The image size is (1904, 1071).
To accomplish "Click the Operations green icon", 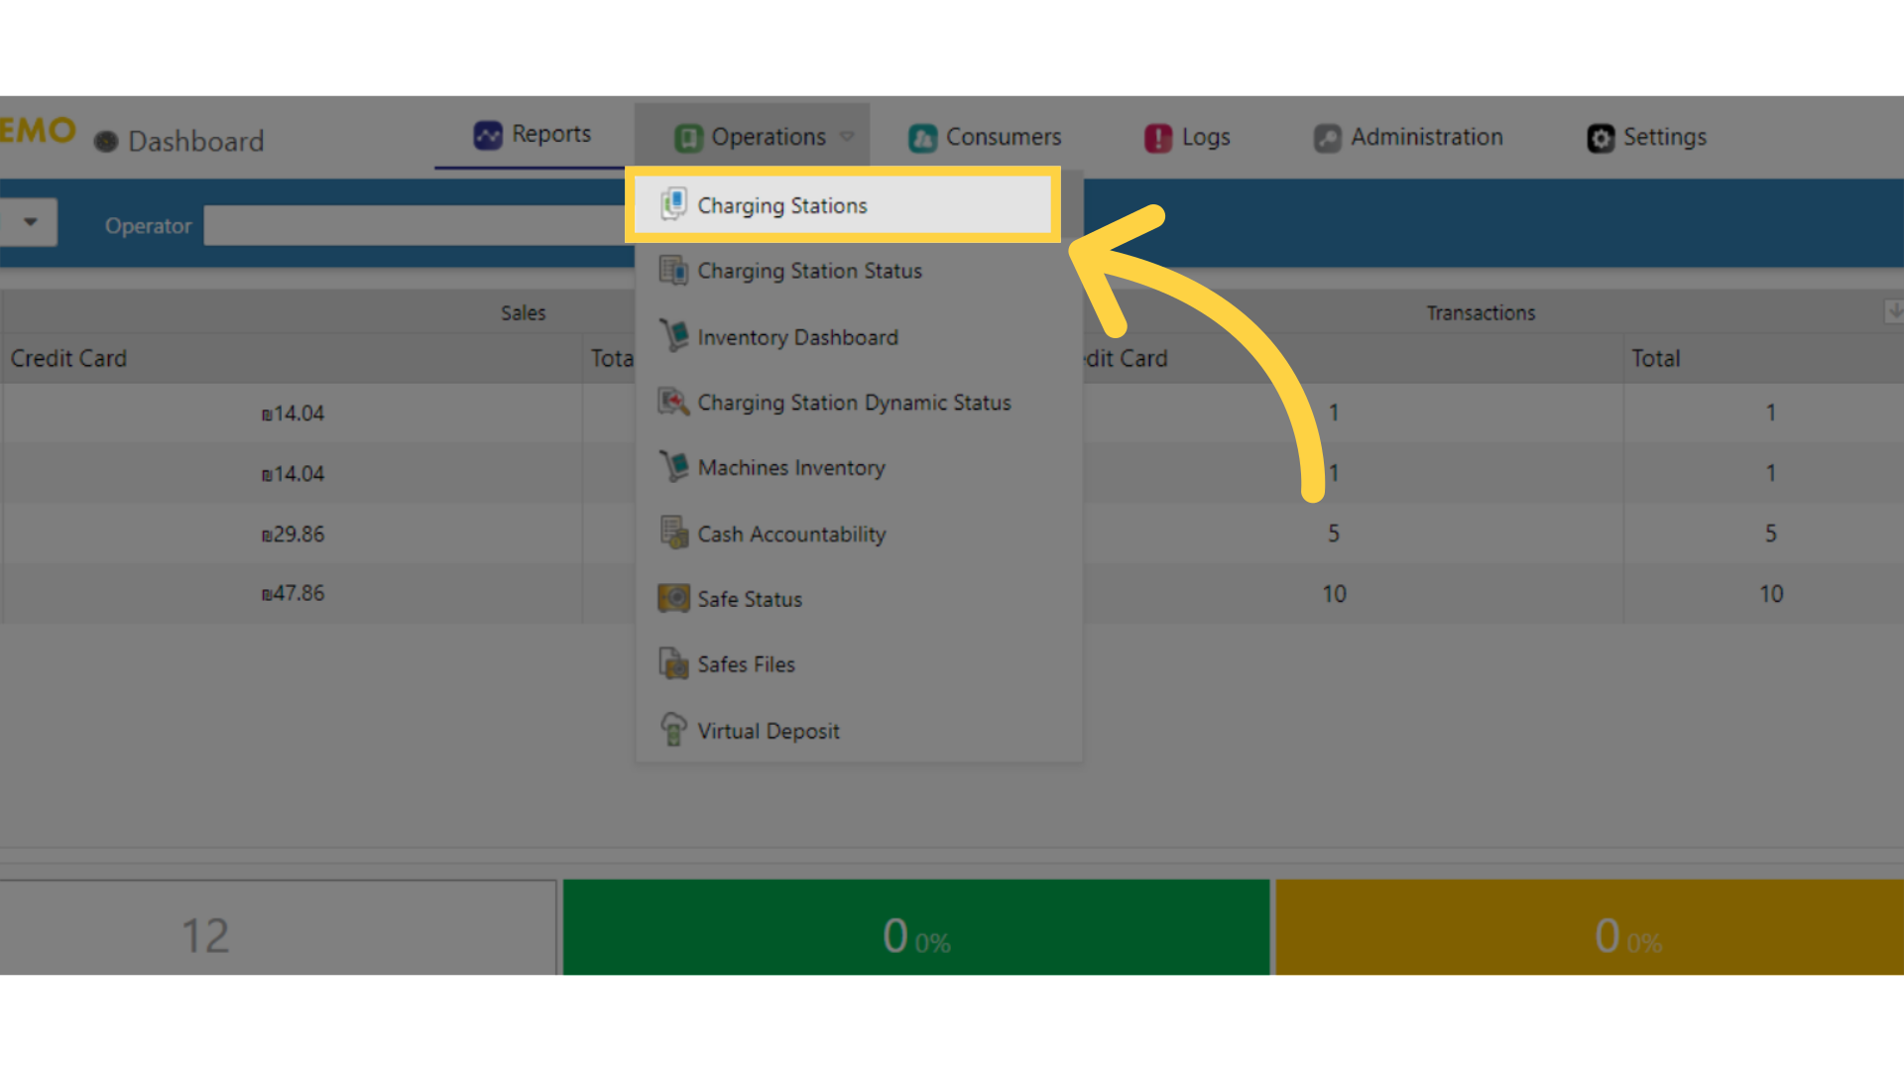I will coord(688,138).
